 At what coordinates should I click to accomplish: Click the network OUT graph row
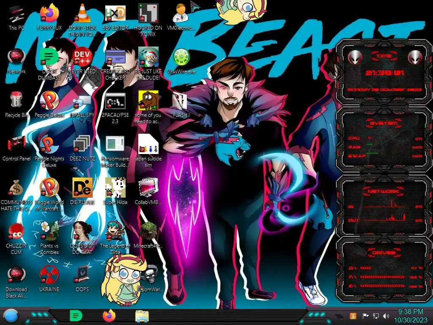point(385,218)
